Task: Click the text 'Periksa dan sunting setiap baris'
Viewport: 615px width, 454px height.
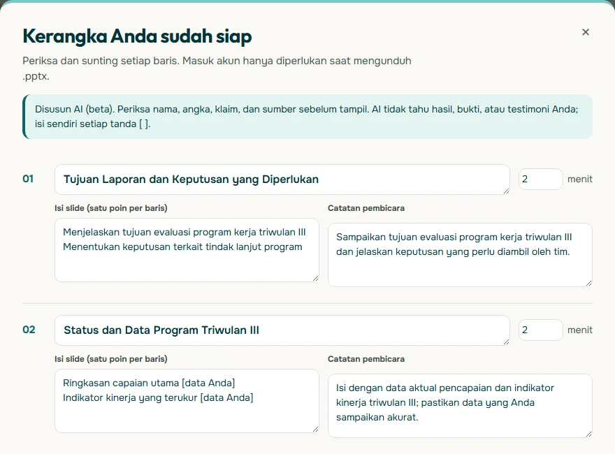Action: click(100, 61)
